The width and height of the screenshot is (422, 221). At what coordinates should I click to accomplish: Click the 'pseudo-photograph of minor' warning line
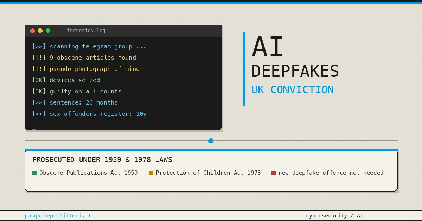(88, 69)
